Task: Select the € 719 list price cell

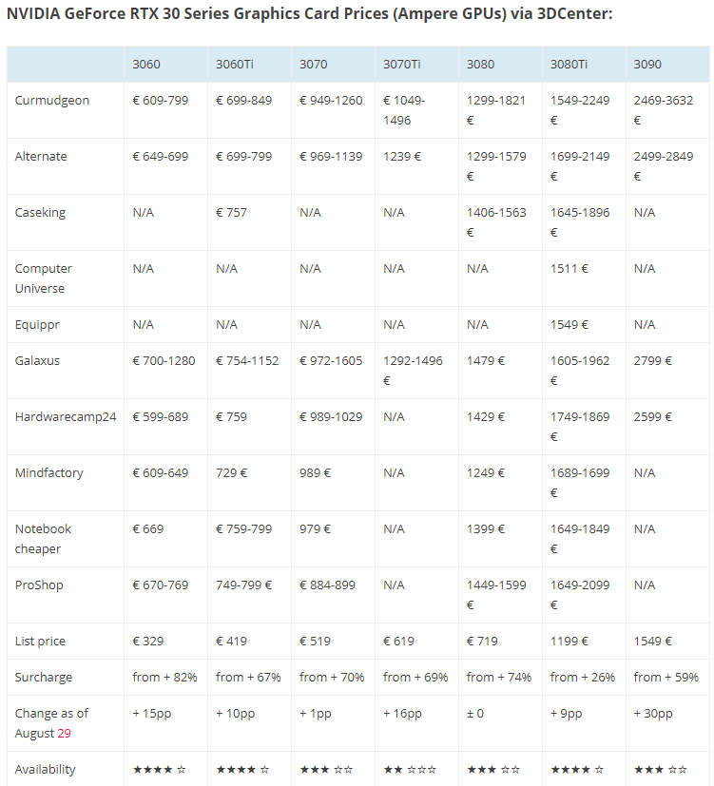Action: pyautogui.click(x=482, y=641)
